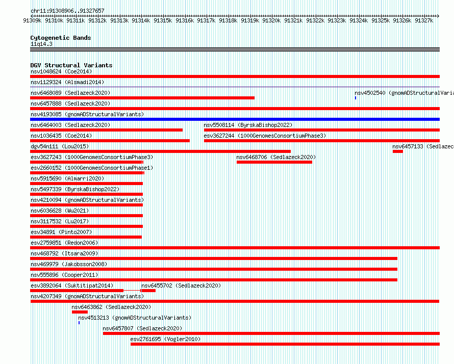Click the right arrow of the ruler
Screen dimensions: 454x364
[438, 16]
